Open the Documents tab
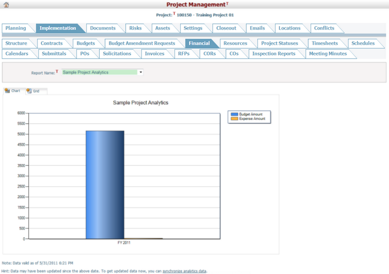Viewport: 389px width, 274px height. point(103,28)
